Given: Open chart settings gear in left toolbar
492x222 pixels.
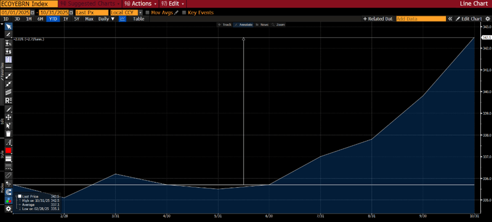Looking at the screenshot, I should tap(8, 209).
